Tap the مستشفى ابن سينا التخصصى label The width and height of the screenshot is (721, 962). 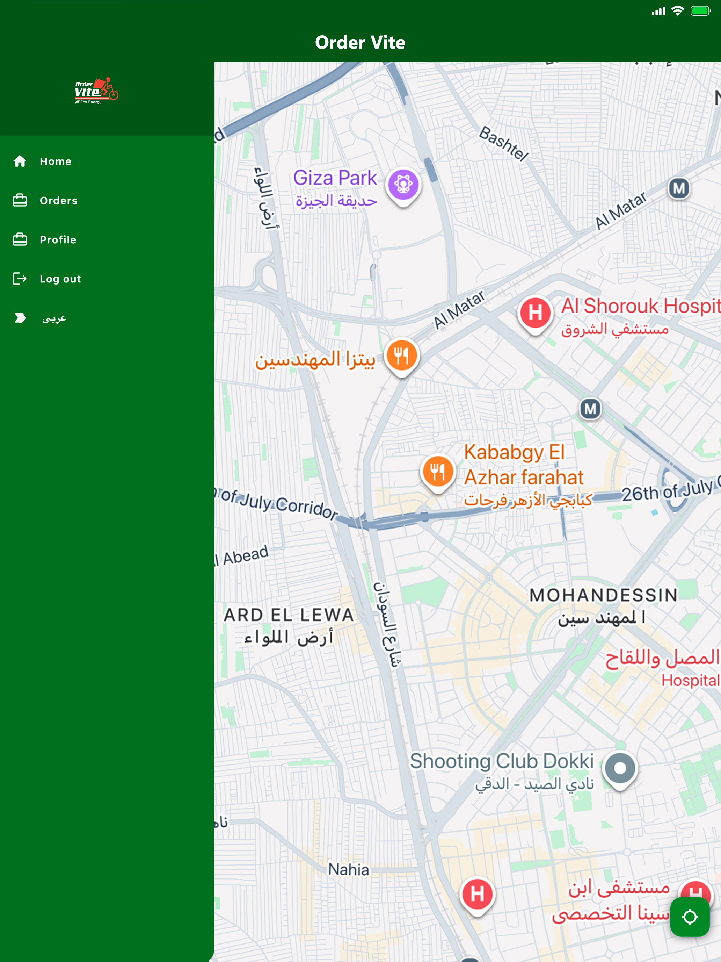611,901
